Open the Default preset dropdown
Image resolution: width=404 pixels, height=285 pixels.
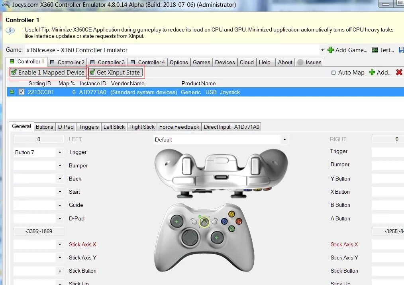284,140
